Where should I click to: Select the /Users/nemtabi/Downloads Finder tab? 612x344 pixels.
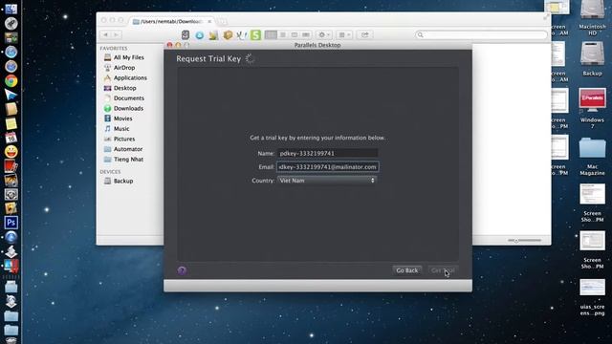pyautogui.click(x=172, y=21)
